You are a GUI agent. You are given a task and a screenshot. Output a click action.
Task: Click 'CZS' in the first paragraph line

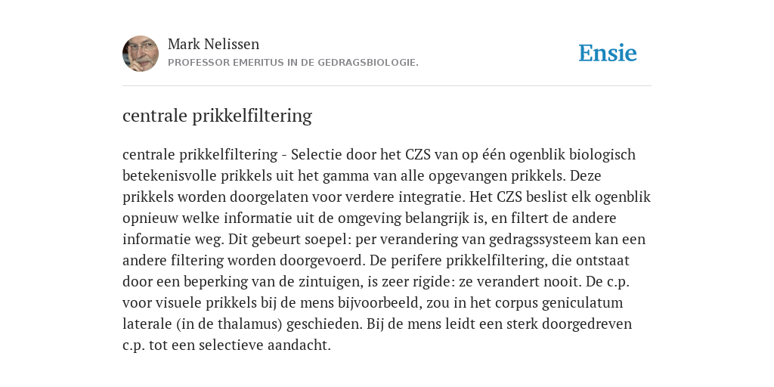click(418, 154)
